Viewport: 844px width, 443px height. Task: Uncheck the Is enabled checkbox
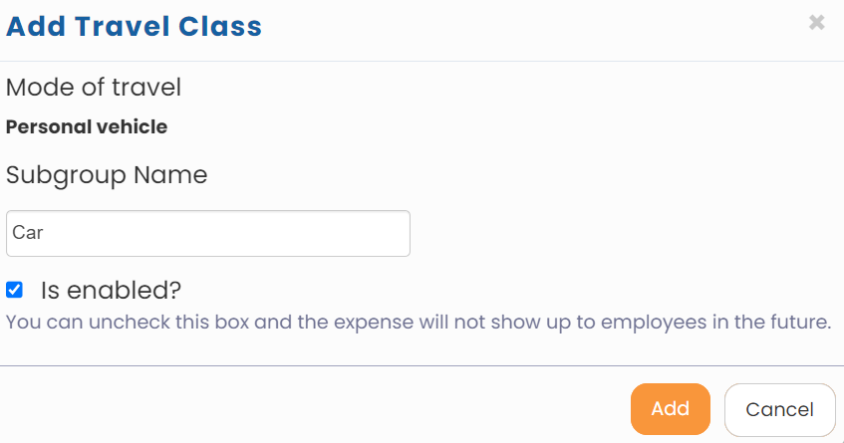[14, 290]
